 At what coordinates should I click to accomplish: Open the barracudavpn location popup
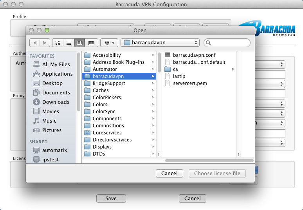(160, 43)
